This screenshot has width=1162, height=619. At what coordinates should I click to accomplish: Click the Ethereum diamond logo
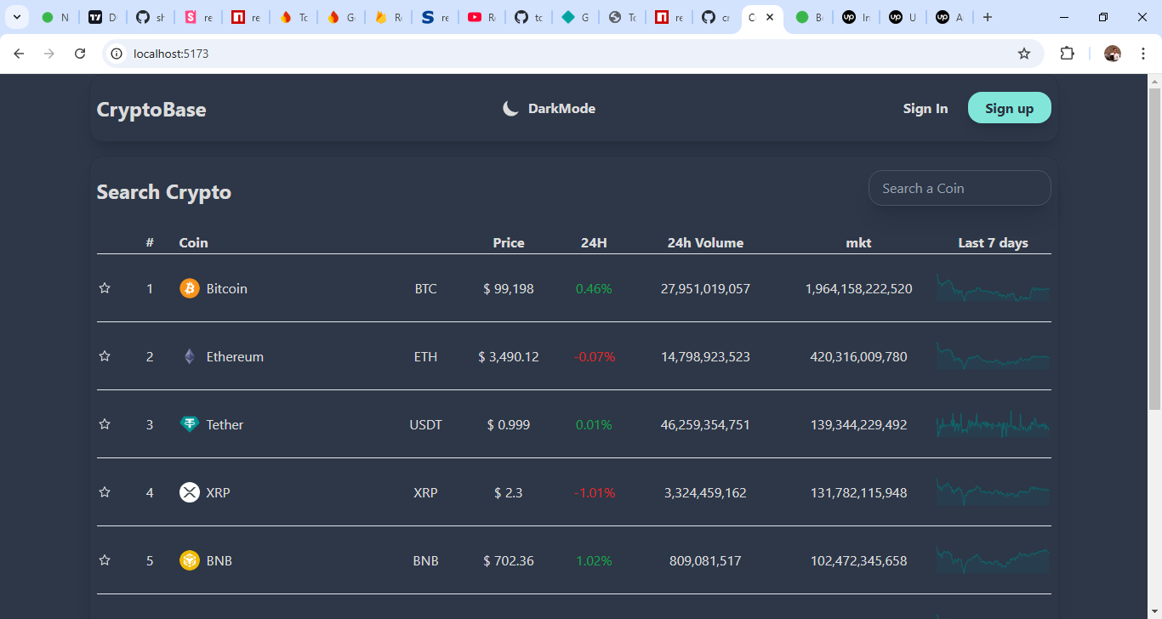pos(190,356)
